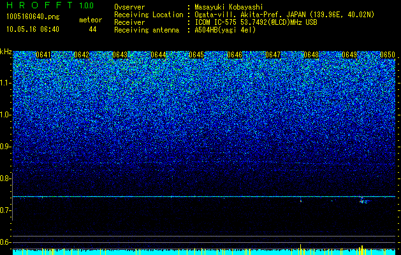Click the meteor echo near 0649
Image resolution: width=401 pixels, height=255 pixels.
(x=365, y=201)
